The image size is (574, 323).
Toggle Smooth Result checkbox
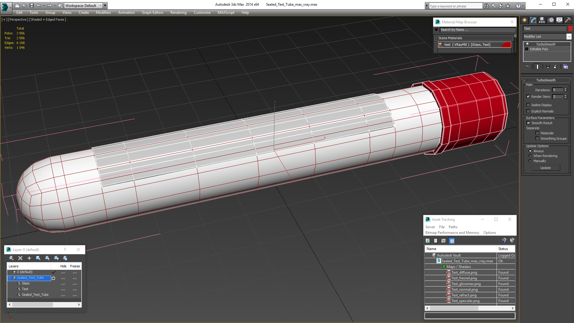coord(528,123)
